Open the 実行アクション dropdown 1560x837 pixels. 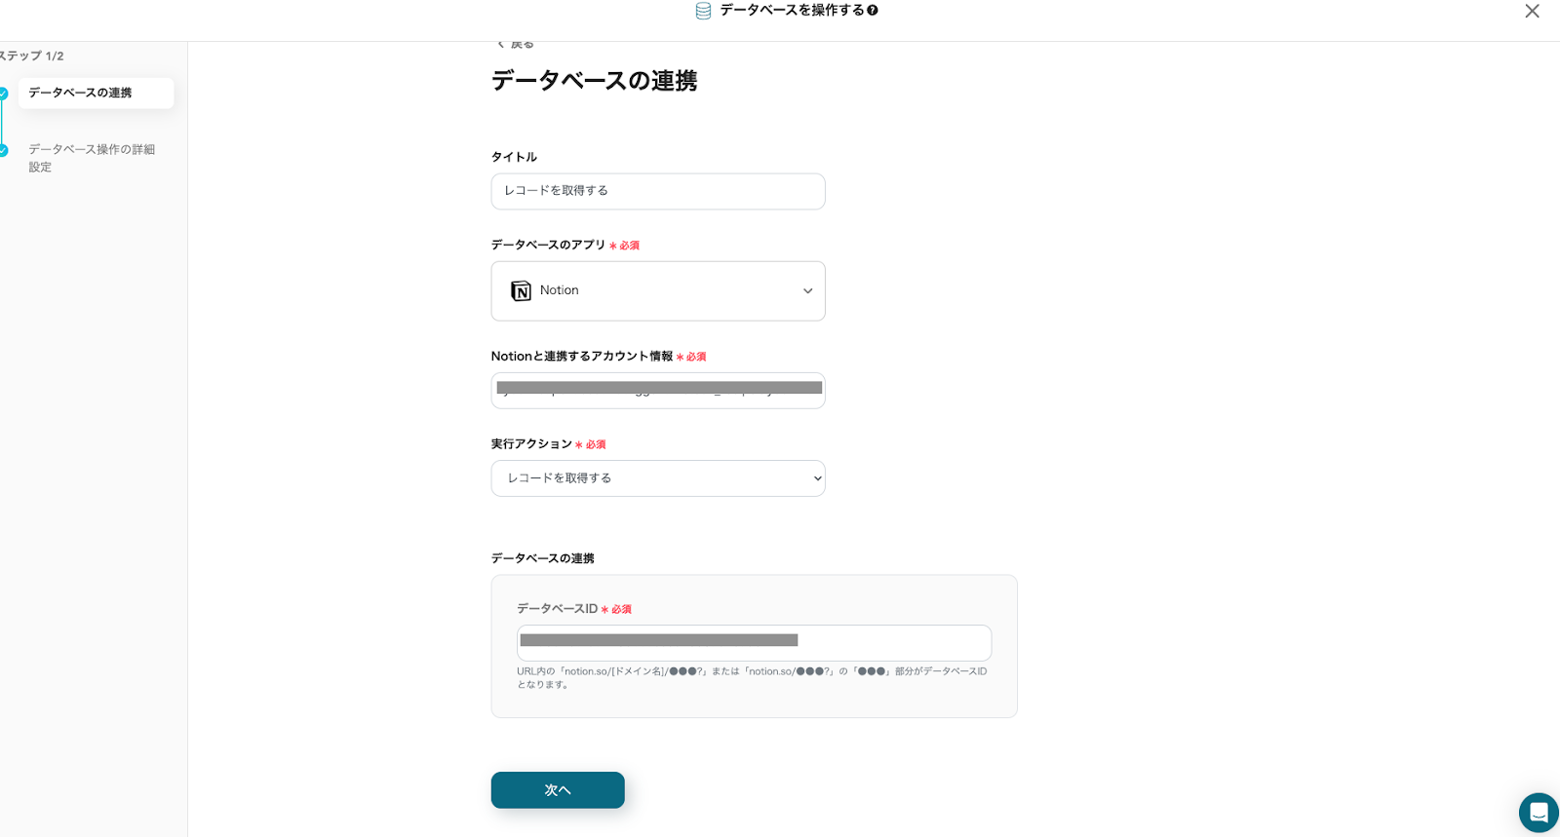658,478
